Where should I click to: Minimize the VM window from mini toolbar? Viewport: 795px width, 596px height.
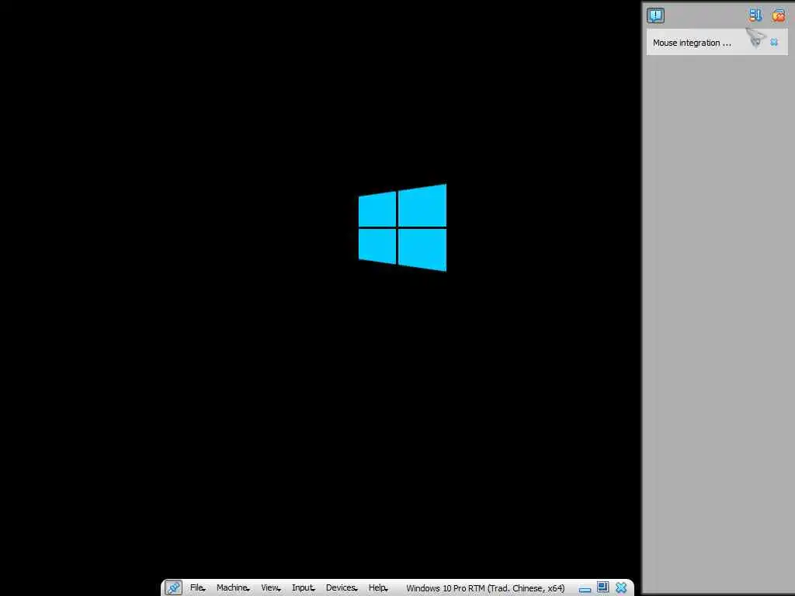(585, 588)
